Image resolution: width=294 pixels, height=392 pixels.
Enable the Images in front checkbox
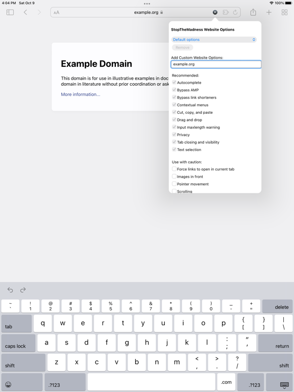click(174, 177)
